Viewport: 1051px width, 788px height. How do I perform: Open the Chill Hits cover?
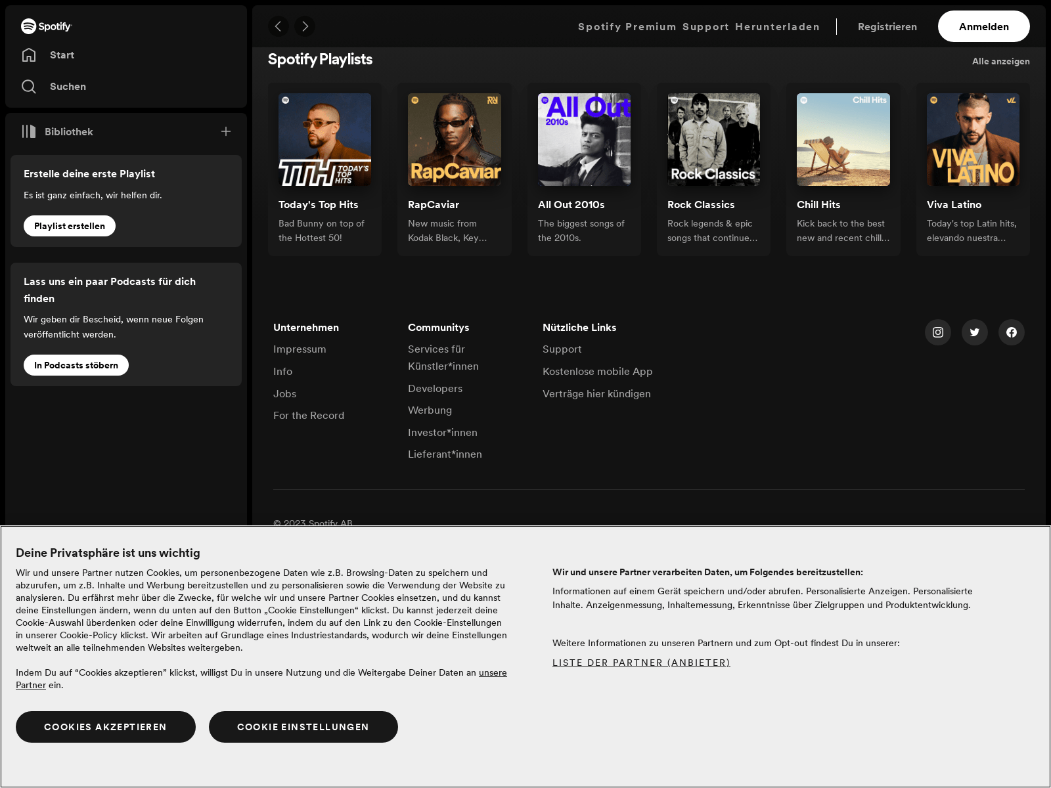click(843, 139)
